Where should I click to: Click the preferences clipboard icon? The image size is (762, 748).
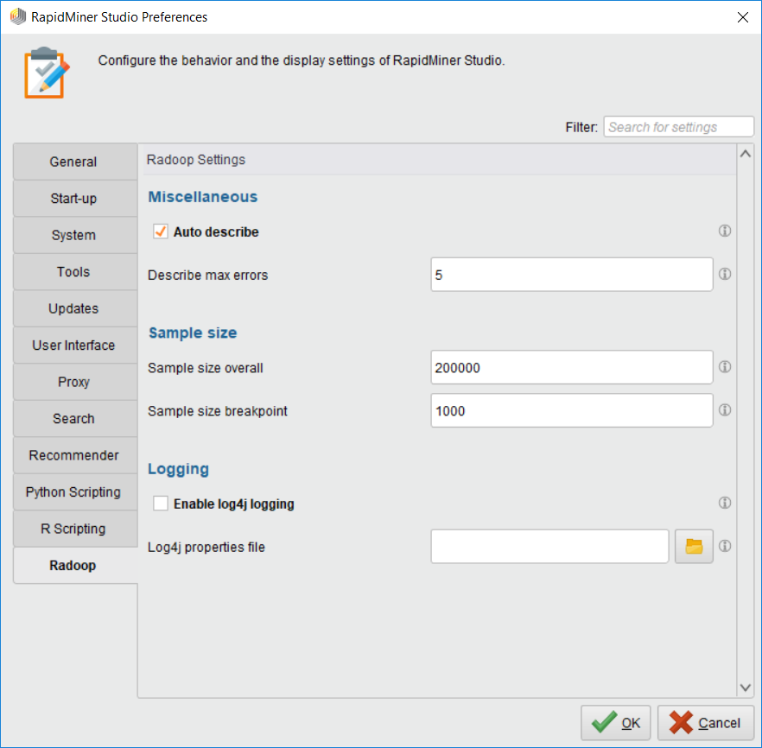tap(47, 73)
